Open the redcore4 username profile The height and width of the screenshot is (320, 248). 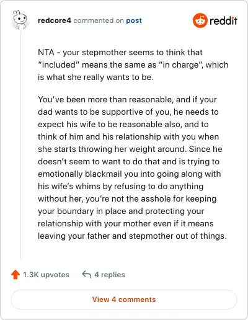(x=55, y=20)
